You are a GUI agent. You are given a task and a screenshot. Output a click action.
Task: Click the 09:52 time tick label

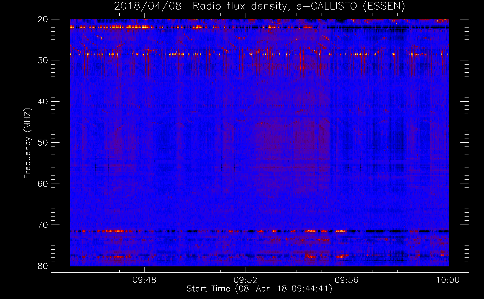click(246, 280)
